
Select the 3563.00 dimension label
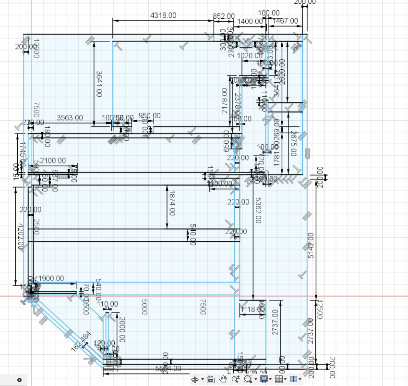(70, 118)
